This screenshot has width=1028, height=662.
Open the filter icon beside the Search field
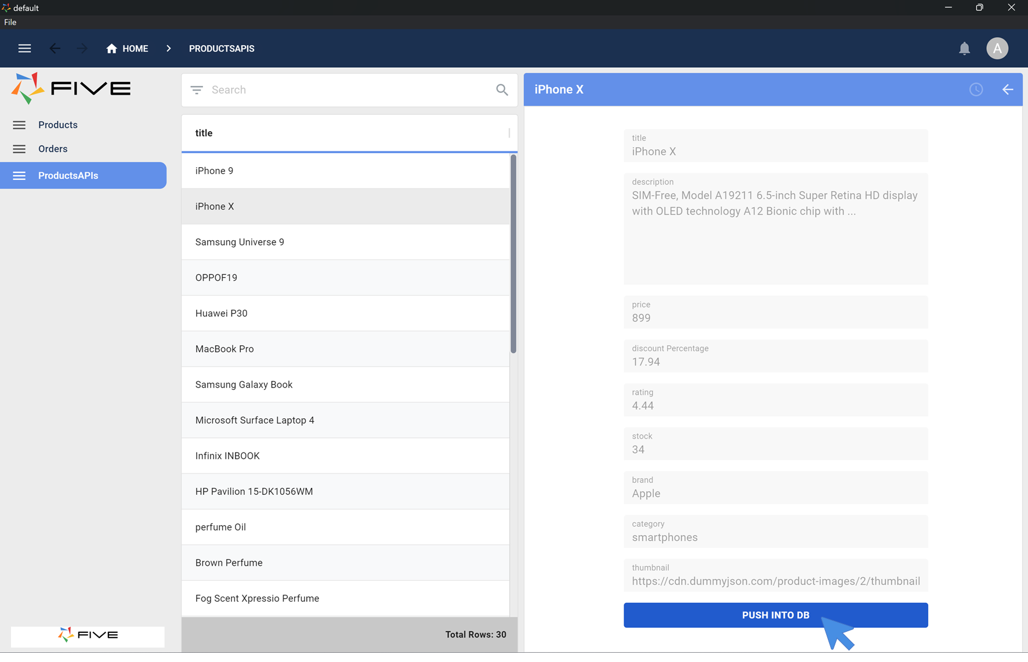[196, 90]
